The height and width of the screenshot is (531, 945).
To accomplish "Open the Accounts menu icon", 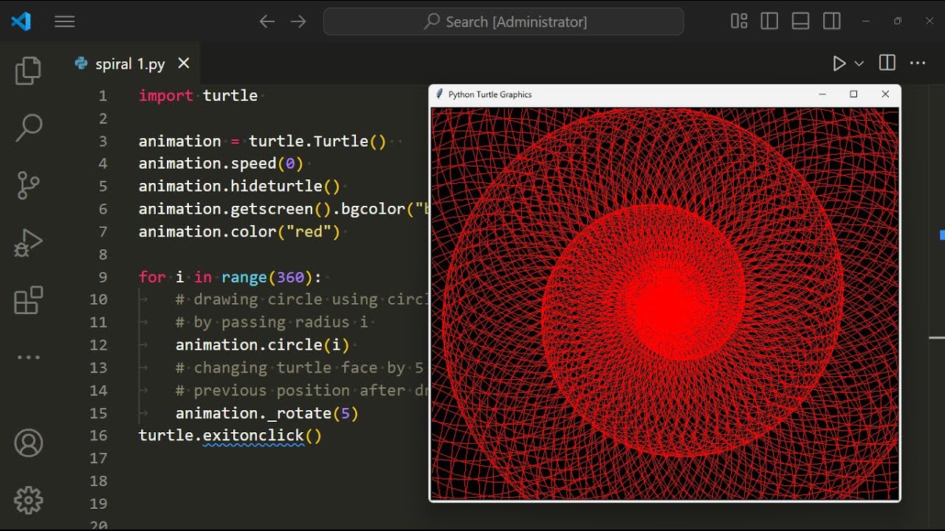I will [x=29, y=443].
